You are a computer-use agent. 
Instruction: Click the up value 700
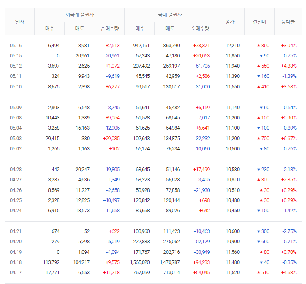265,138
